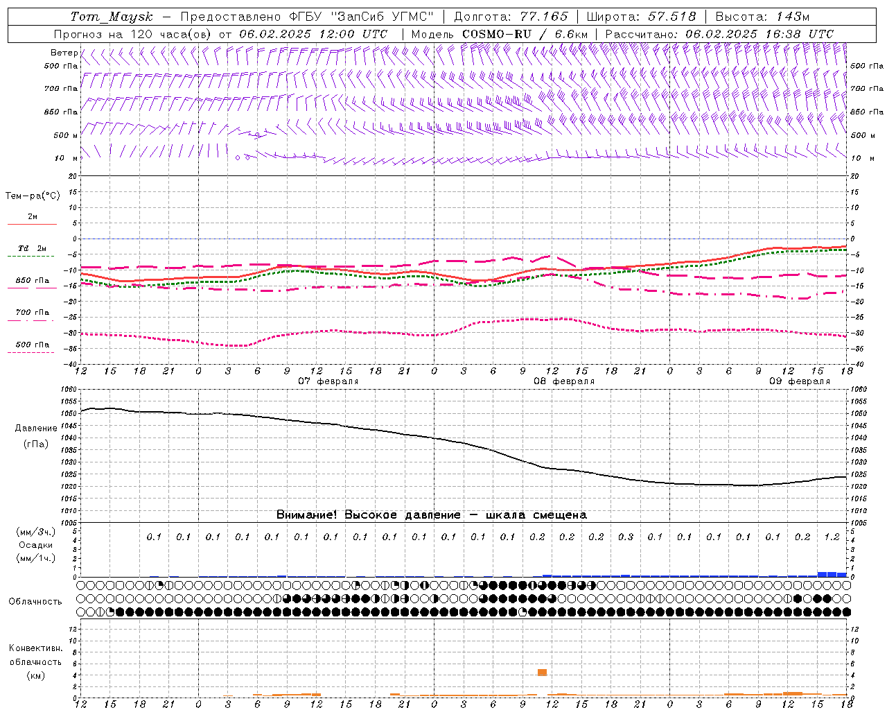Click the 500 м wind level label on the left
Viewport: 887px width, 710px height.
tap(66, 135)
